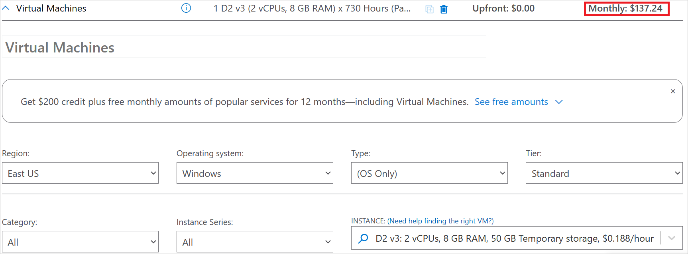The height and width of the screenshot is (254, 688).
Task: Click inside the D2 v3 instance search field
Action: click(x=514, y=238)
